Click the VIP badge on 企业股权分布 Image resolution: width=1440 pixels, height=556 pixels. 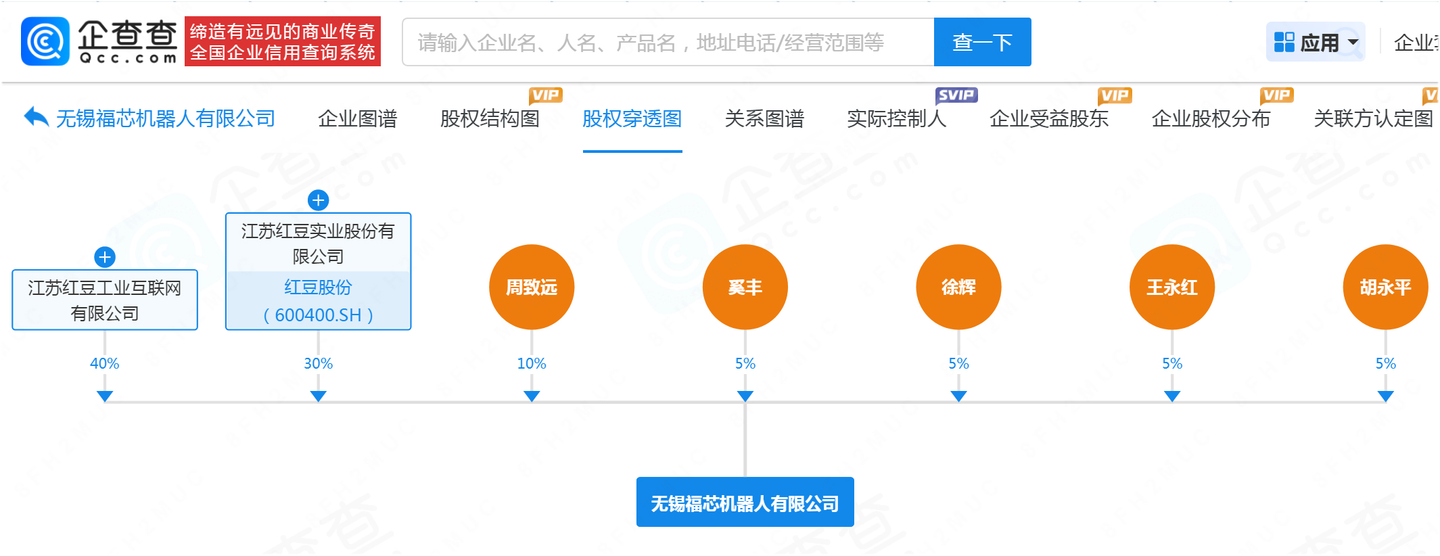pyautogui.click(x=1276, y=95)
